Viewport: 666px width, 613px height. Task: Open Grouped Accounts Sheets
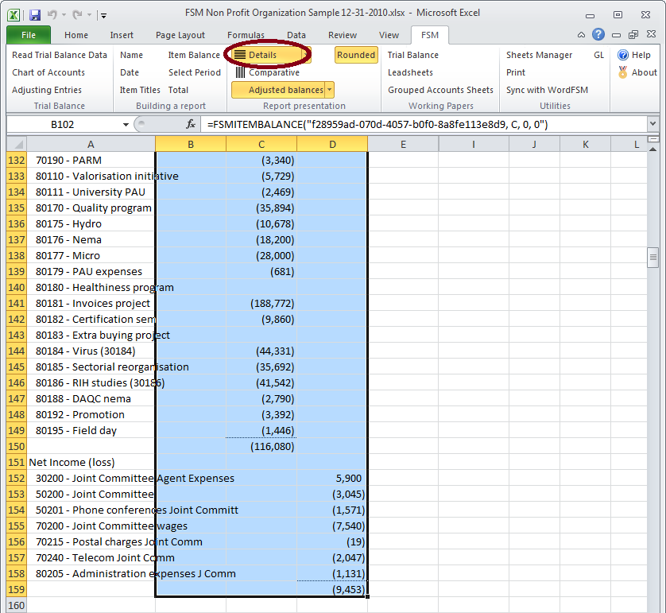pos(440,90)
